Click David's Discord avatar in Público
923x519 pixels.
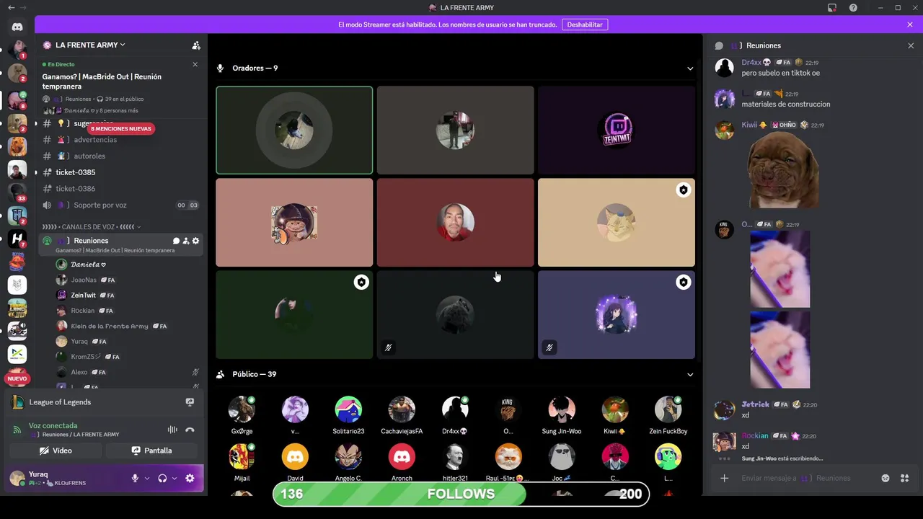(295, 457)
